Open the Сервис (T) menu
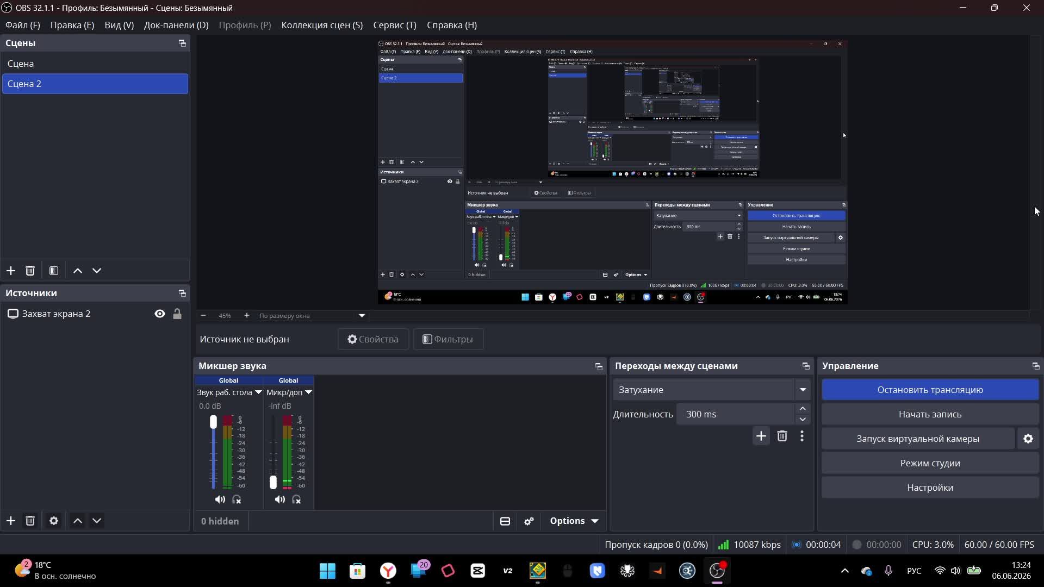This screenshot has height=587, width=1044. pos(395,25)
